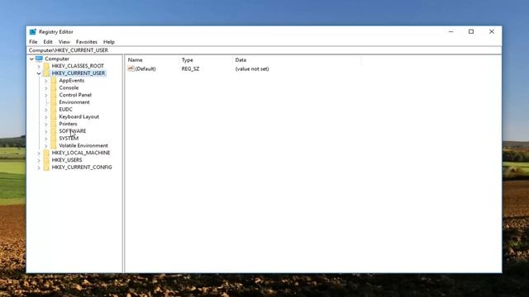The width and height of the screenshot is (529, 297).
Task: Click the Printers folder icon
Action: pyautogui.click(x=54, y=124)
